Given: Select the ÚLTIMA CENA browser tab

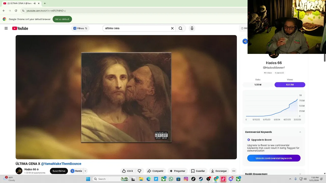Looking at the screenshot, I should pyautogui.click(x=21, y=3).
